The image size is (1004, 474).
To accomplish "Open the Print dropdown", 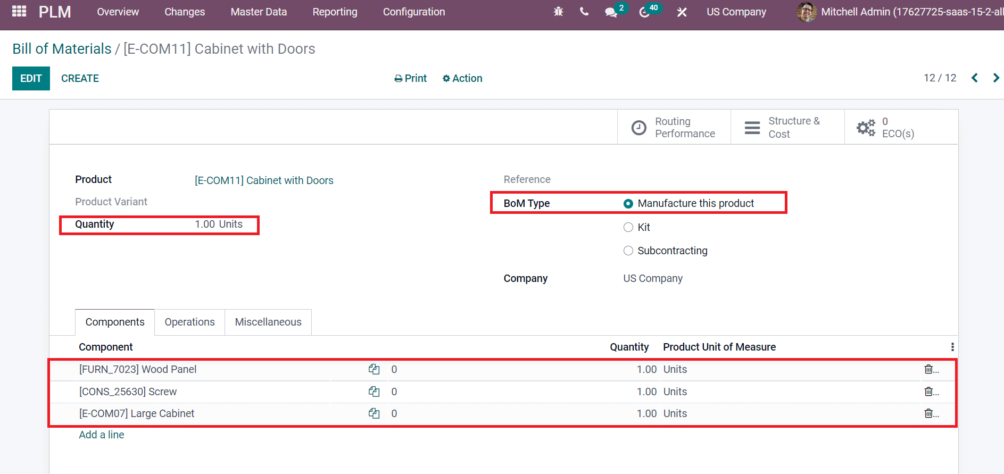I will click(x=410, y=78).
